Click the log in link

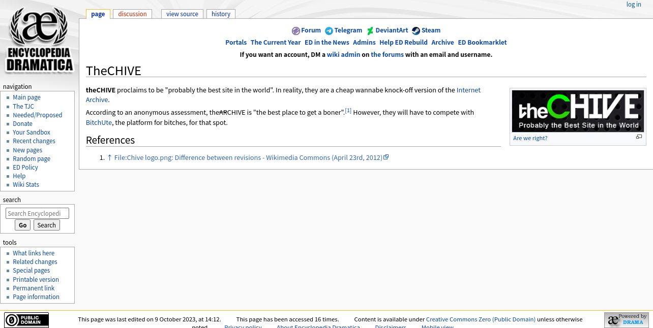coord(634,5)
